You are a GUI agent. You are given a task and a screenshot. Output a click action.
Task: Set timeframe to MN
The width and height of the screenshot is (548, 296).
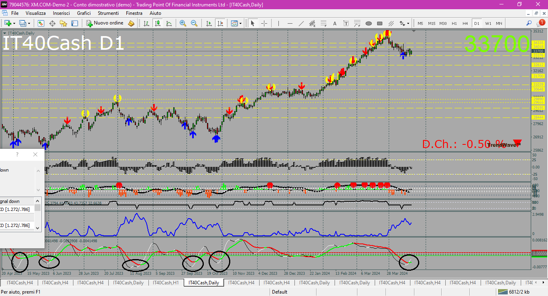point(499,23)
